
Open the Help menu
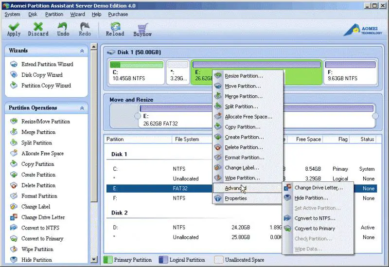click(x=96, y=15)
